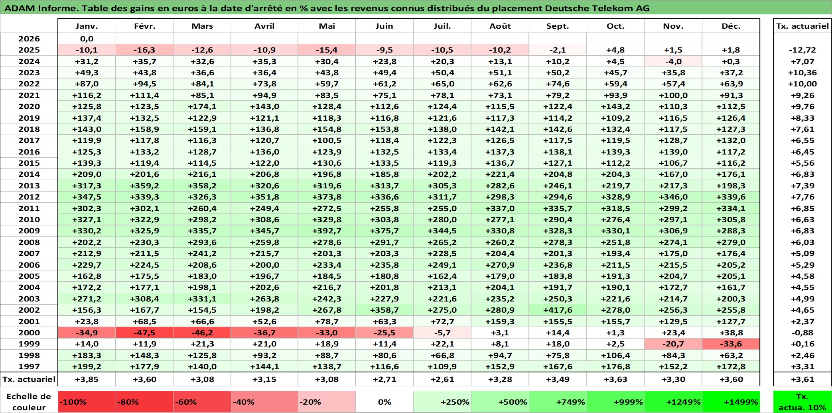Click the Tx. actuariel column header
Image resolution: width=832 pixels, height=413 pixels.
(x=802, y=26)
